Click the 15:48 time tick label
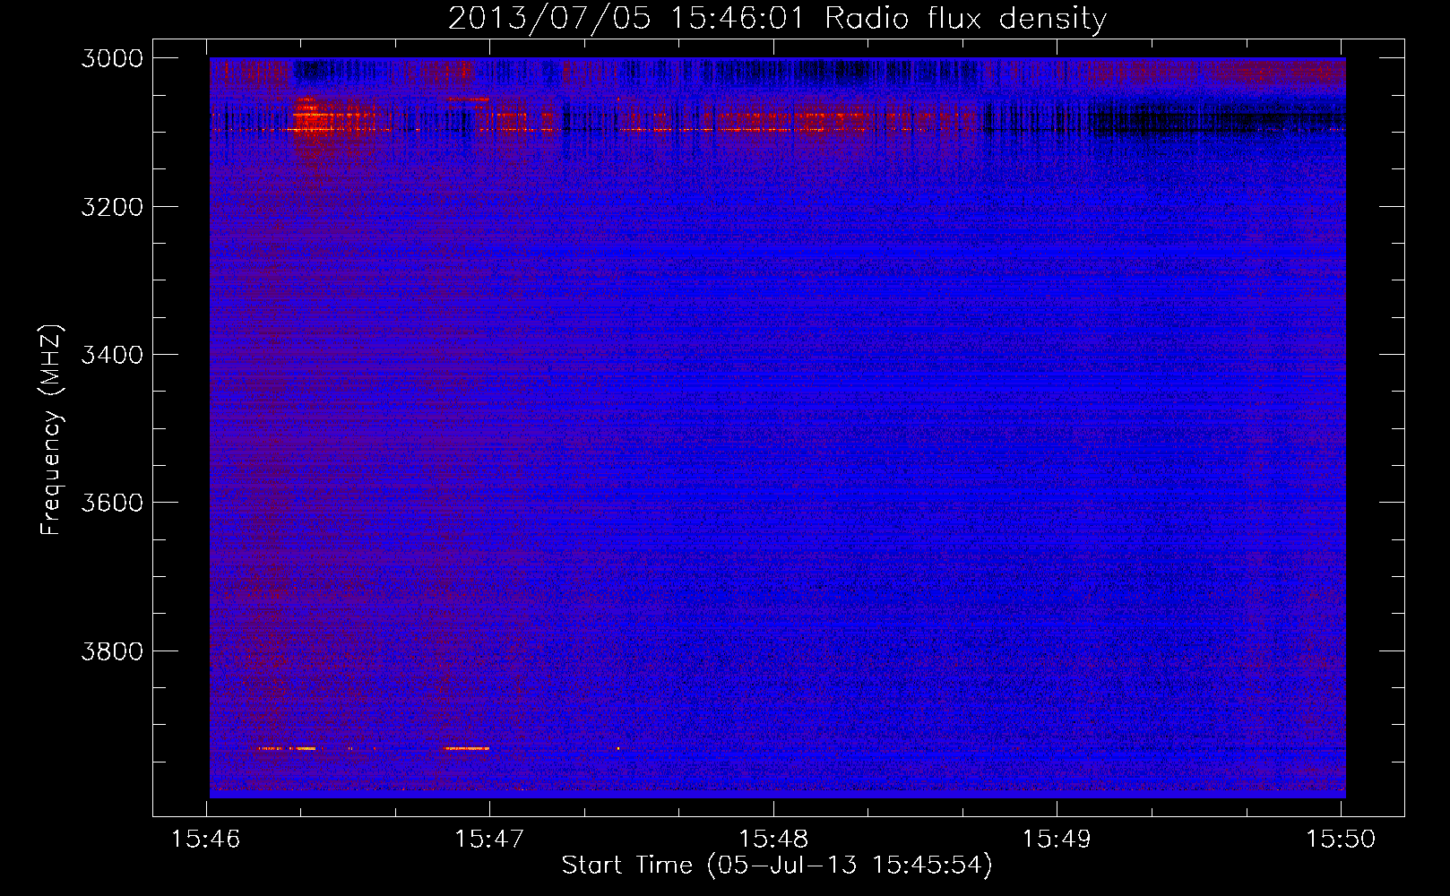 (x=773, y=839)
